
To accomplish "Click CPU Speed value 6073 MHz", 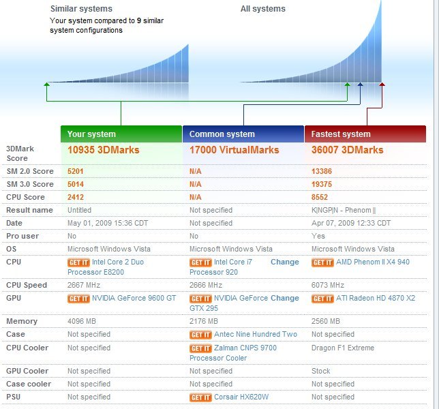I will coord(328,285).
